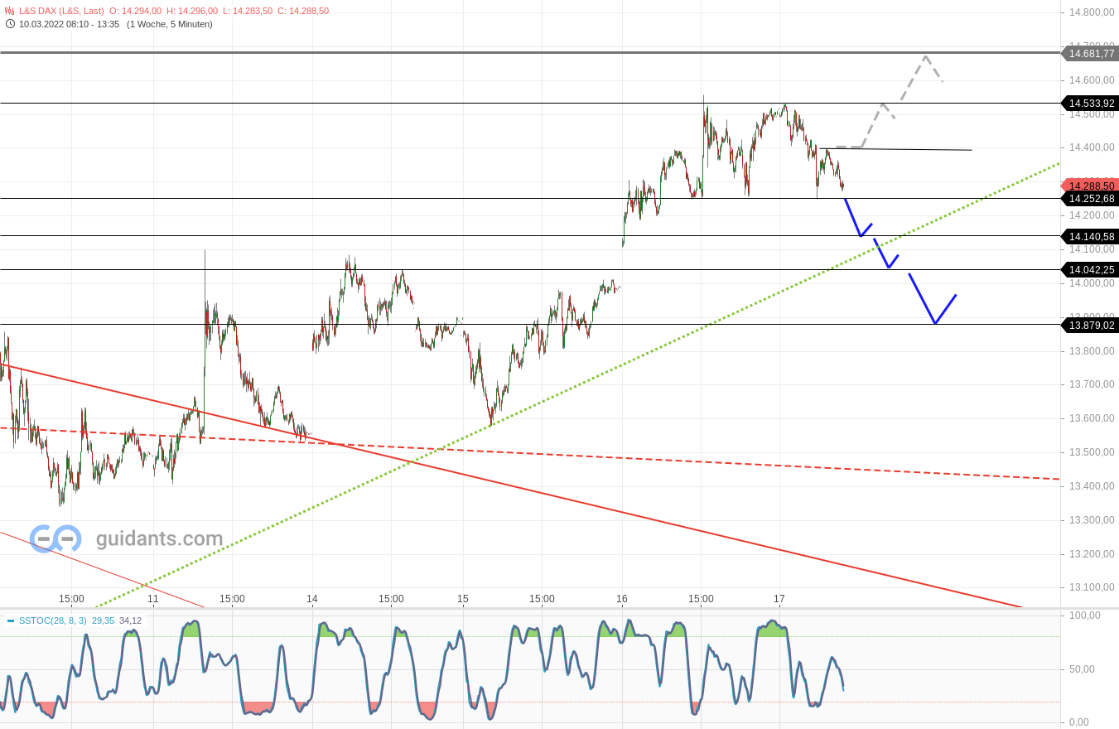This screenshot has height=729, width=1119.
Task: Click the 100,00 label on stochastic axis
Action: pos(1084,616)
